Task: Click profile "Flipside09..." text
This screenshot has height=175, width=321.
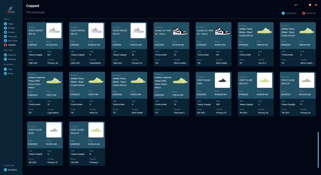Action: (x=95, y=63)
